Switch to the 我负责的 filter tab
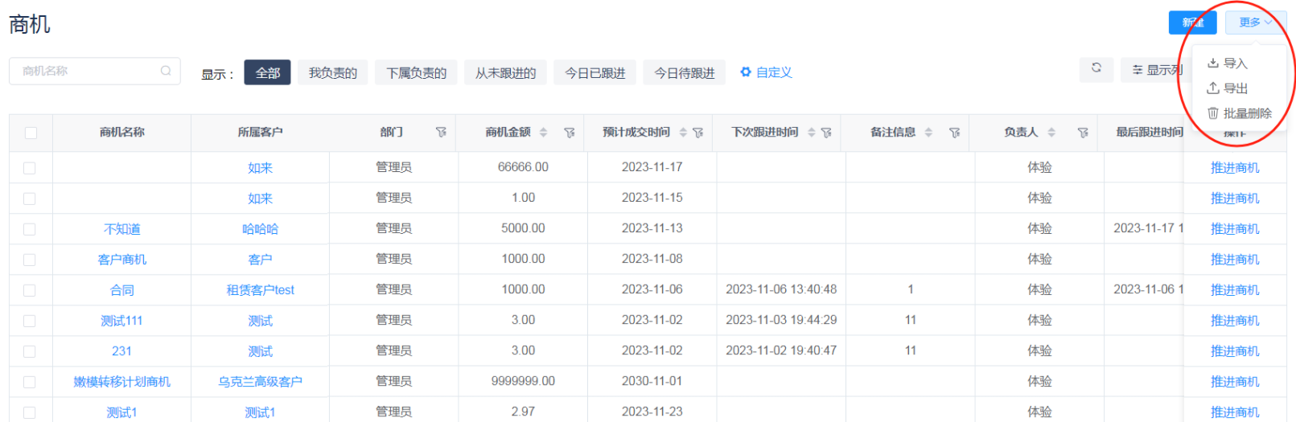 [x=333, y=72]
